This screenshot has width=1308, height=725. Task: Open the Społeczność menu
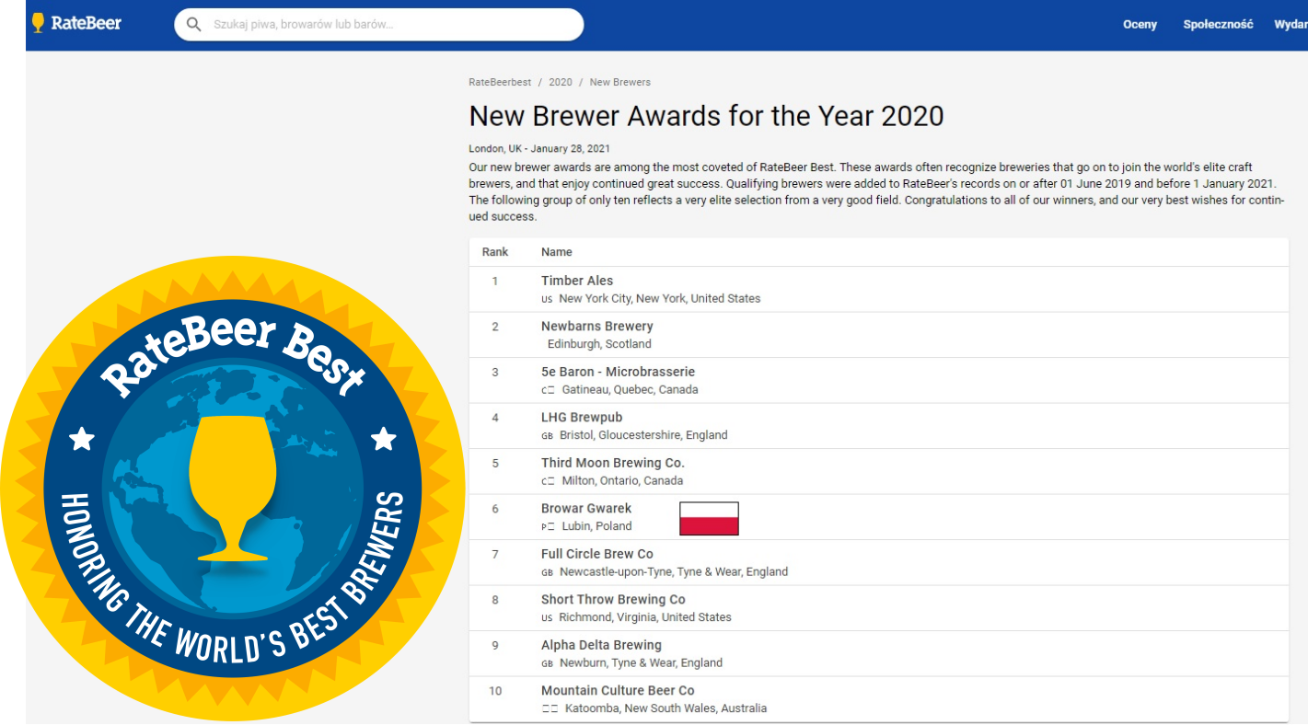pyautogui.click(x=1218, y=25)
